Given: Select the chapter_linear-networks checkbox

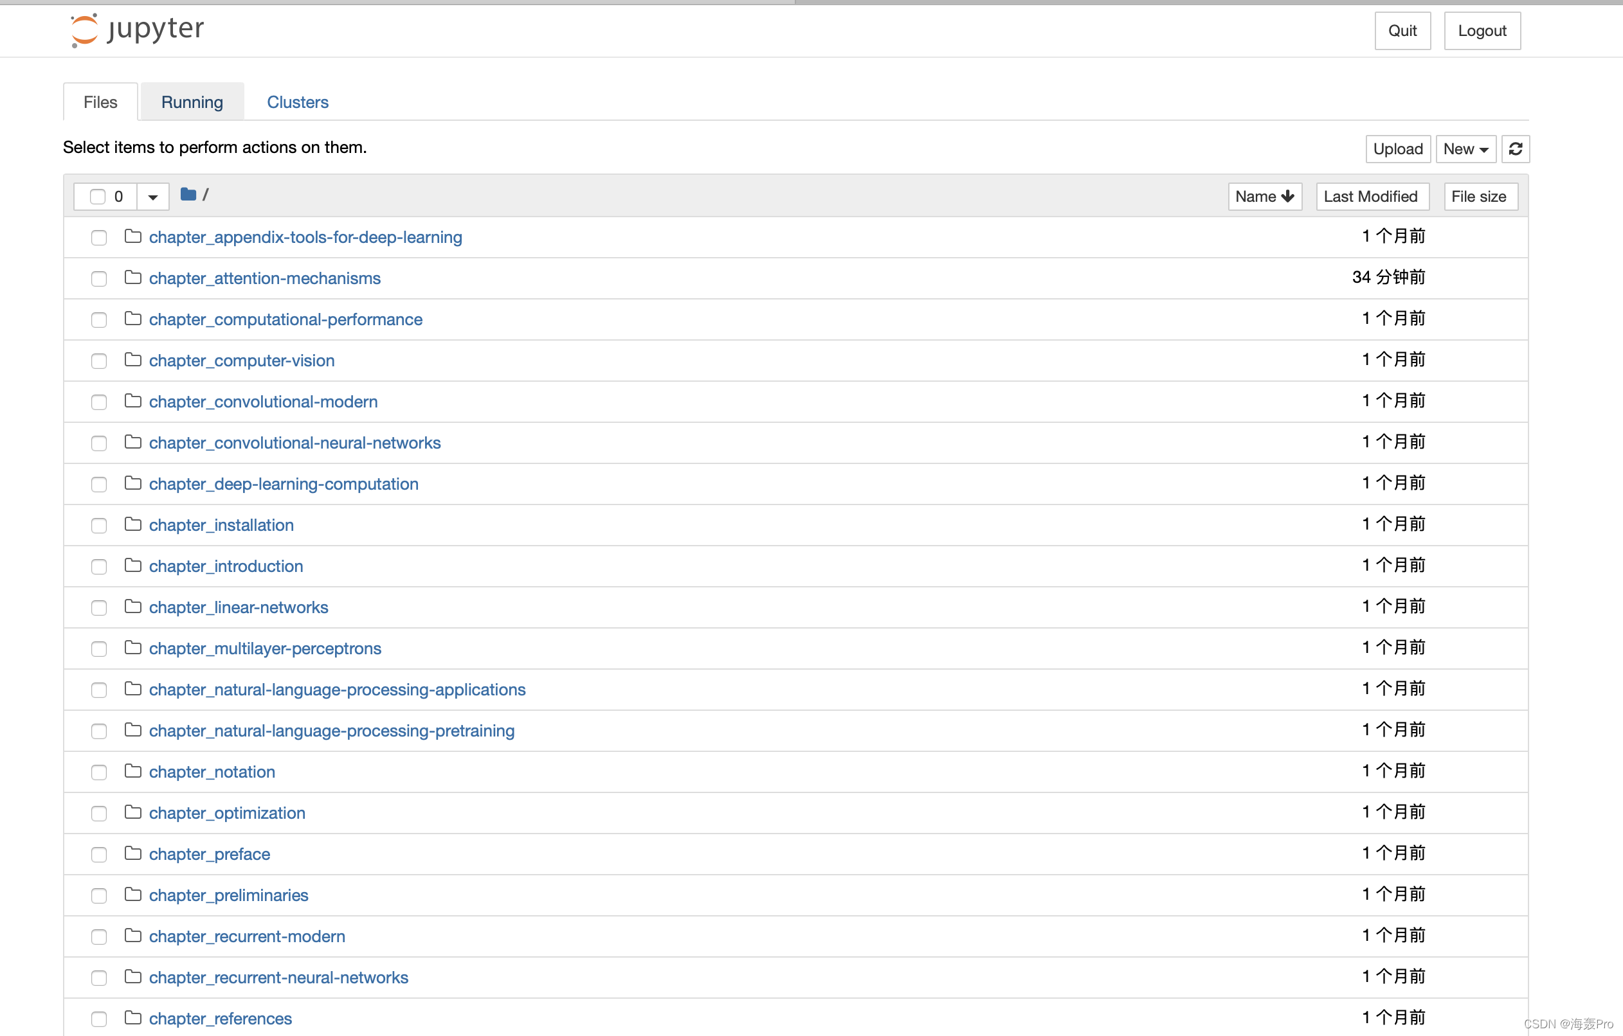Looking at the screenshot, I should (99, 607).
